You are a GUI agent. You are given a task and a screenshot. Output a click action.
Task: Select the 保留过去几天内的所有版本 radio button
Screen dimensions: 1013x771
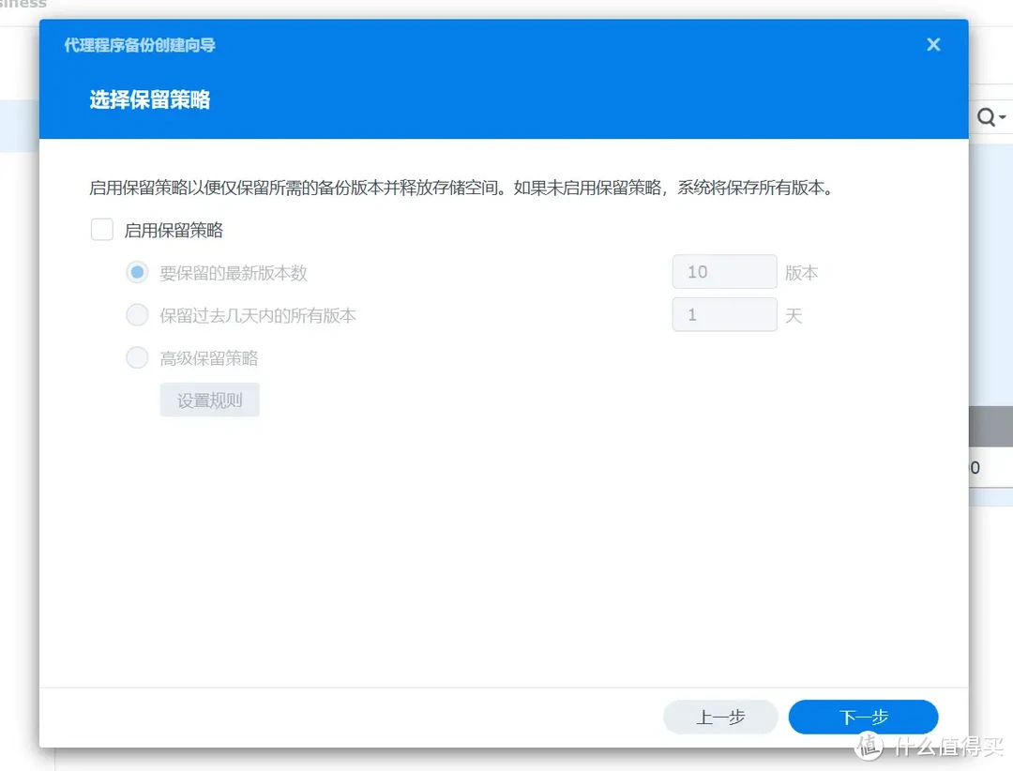[137, 314]
